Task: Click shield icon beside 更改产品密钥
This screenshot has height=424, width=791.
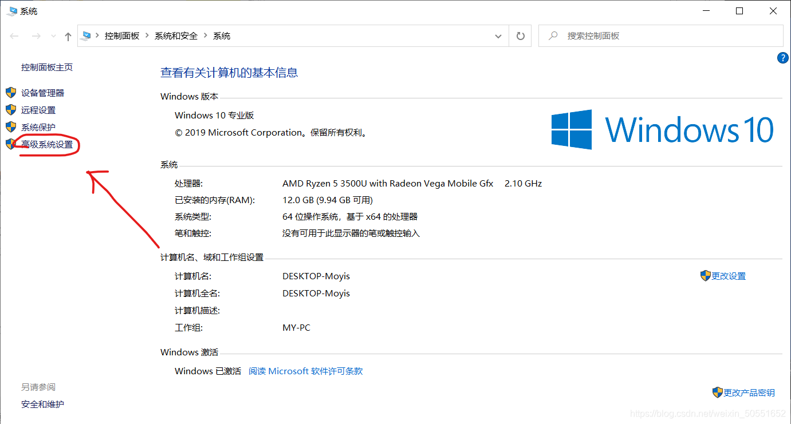Action: click(x=718, y=393)
